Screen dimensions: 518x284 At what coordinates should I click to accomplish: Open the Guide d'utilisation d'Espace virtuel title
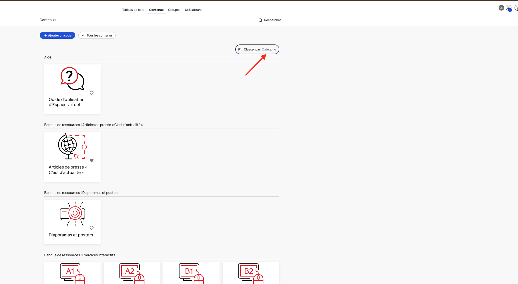click(67, 102)
